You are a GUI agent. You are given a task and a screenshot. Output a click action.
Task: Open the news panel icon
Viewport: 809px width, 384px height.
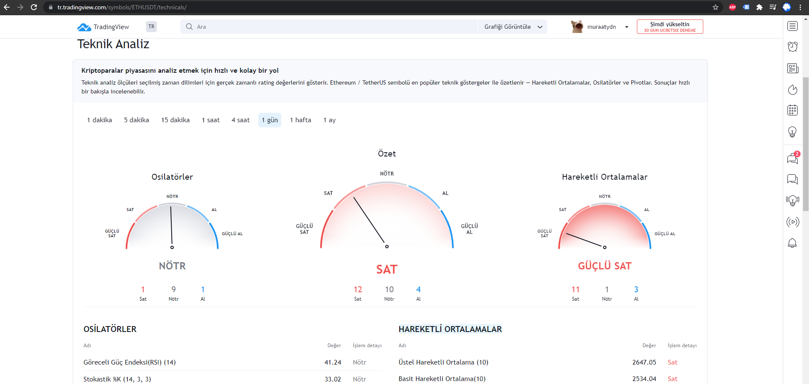point(793,68)
